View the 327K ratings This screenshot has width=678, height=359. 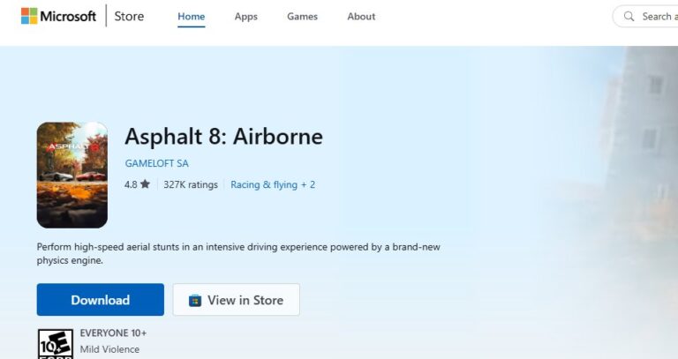click(191, 185)
